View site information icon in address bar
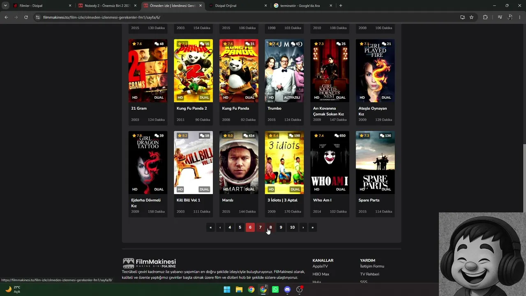 [38, 17]
